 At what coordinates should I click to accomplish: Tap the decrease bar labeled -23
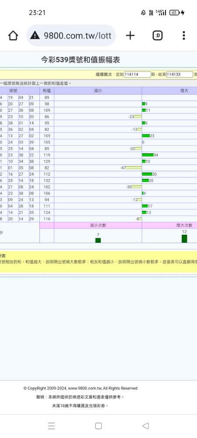(138, 117)
